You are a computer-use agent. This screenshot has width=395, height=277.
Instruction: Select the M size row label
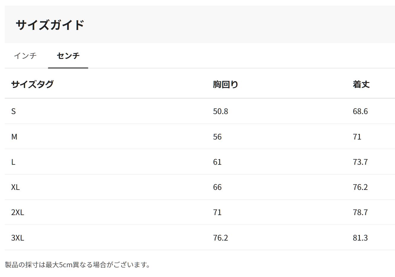(x=14, y=137)
